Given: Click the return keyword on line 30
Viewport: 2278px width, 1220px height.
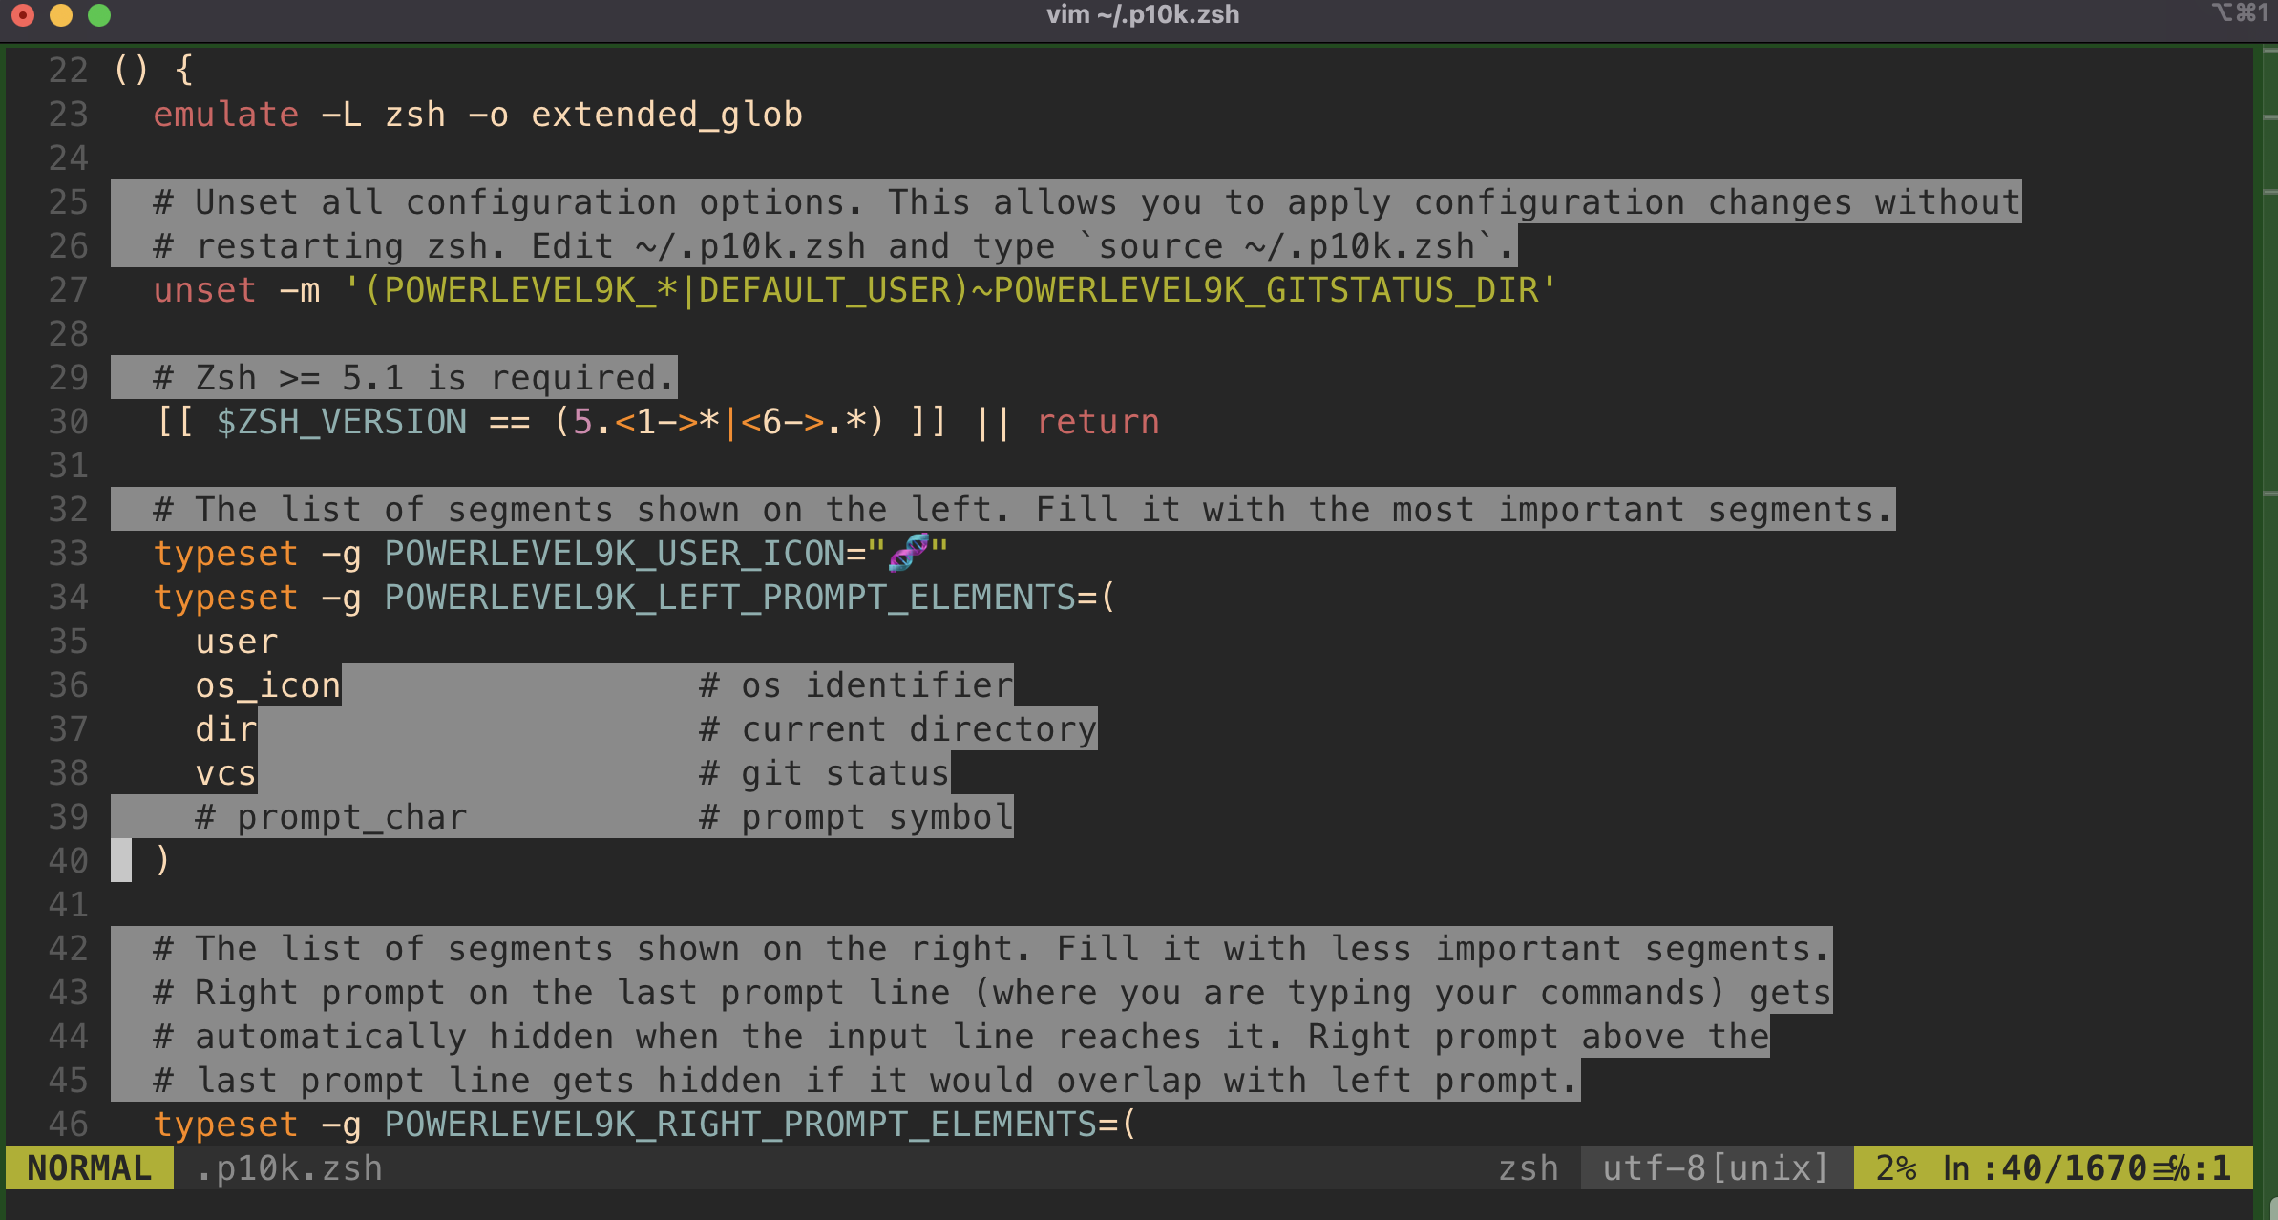Looking at the screenshot, I should point(1098,422).
